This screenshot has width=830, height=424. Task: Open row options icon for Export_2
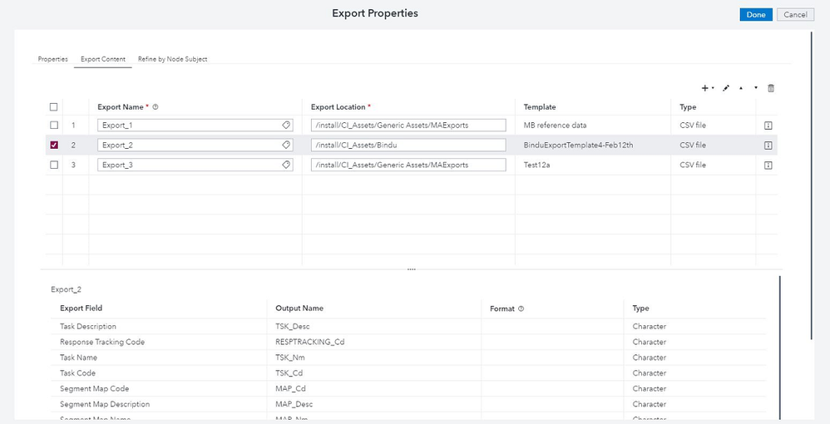tap(768, 145)
